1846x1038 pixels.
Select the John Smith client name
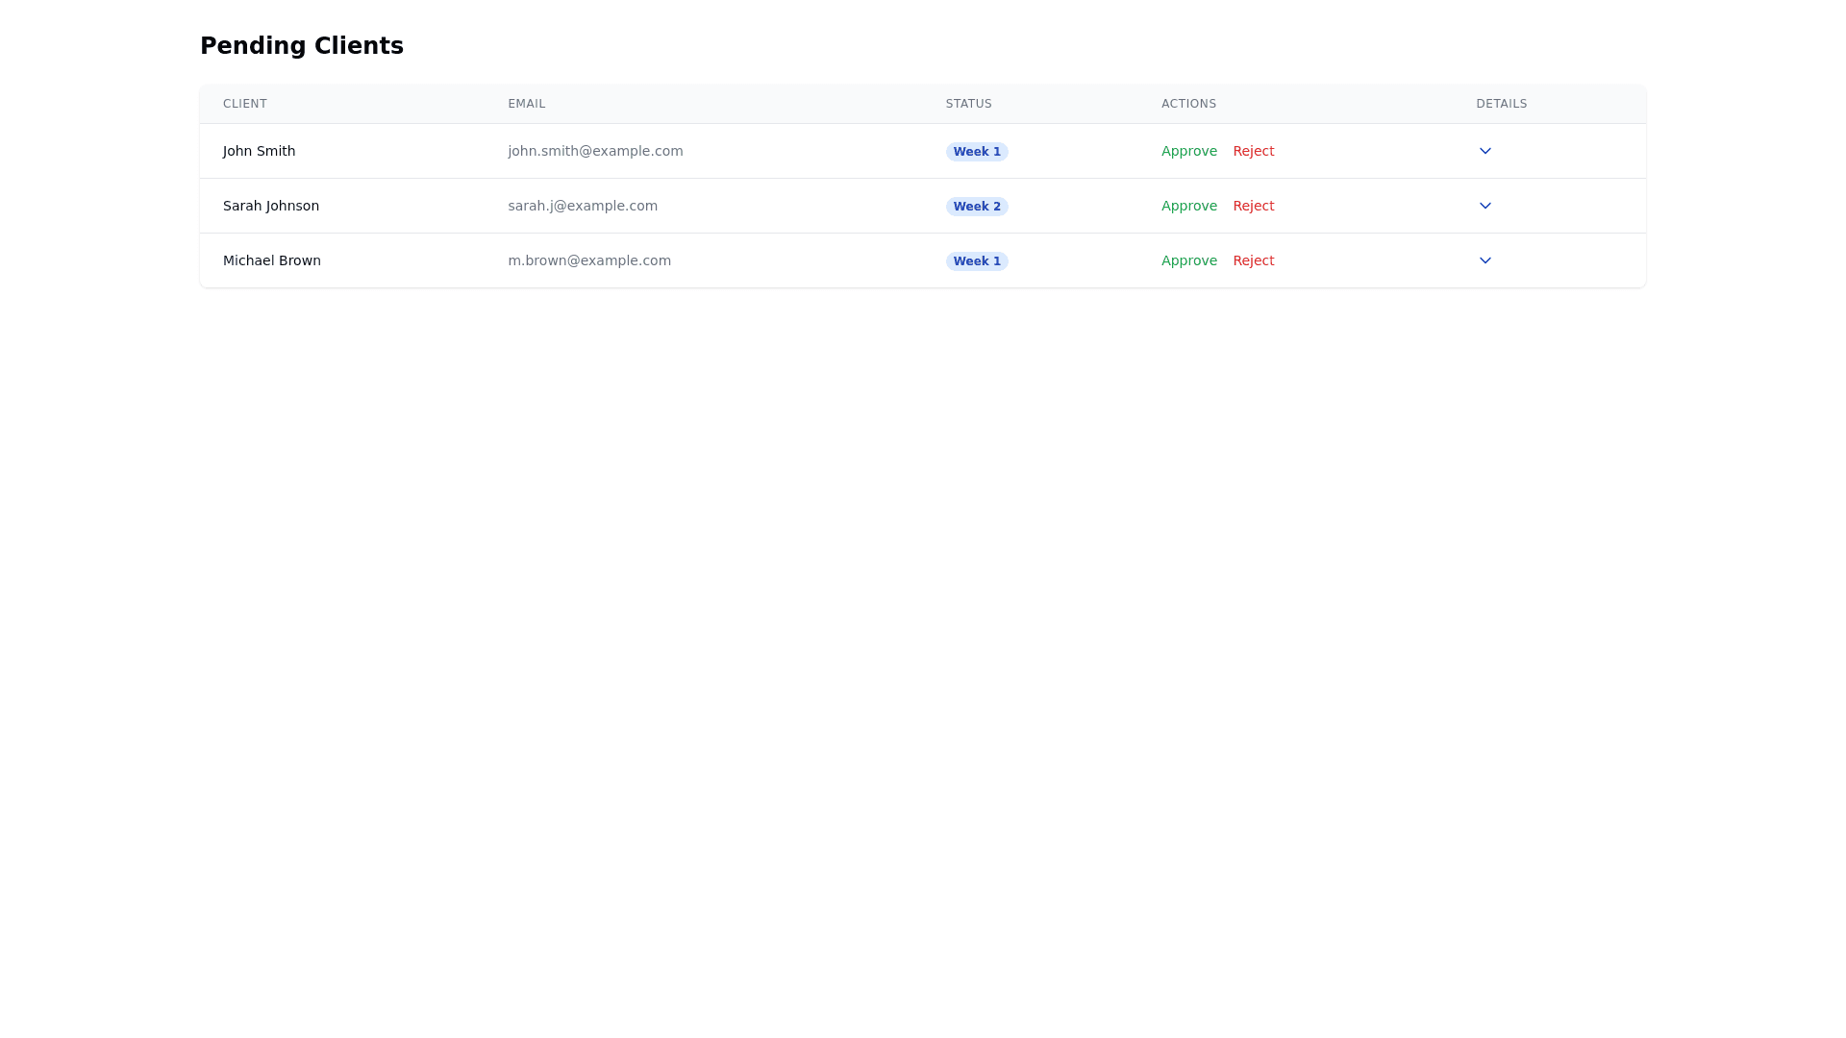tap(259, 151)
